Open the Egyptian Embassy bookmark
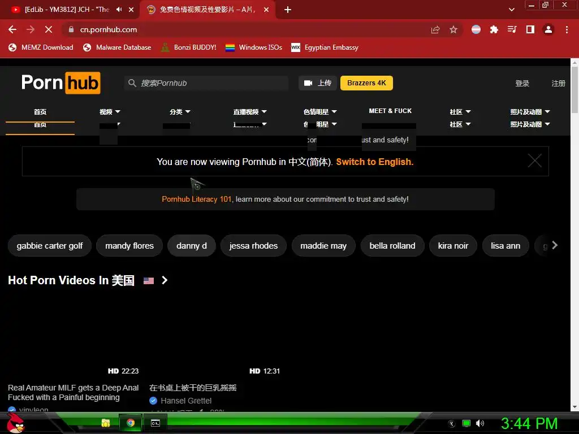579x434 pixels. pyautogui.click(x=325, y=47)
